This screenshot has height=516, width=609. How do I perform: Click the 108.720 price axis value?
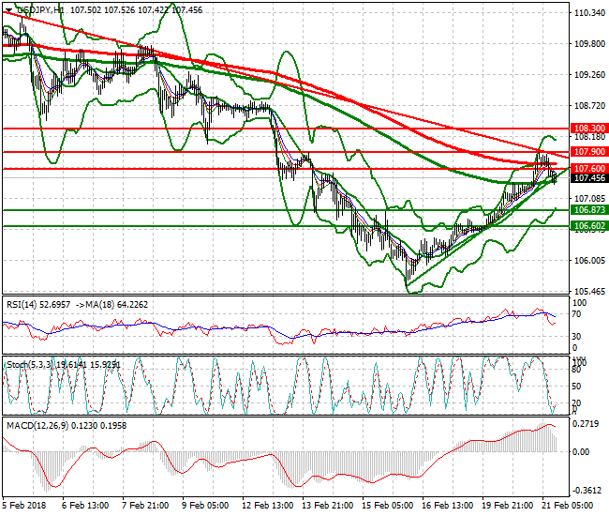coord(589,105)
